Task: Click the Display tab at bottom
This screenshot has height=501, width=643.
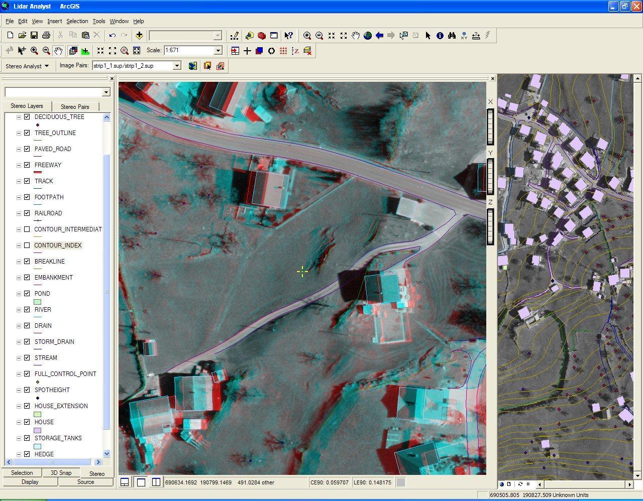Action: click(30, 482)
